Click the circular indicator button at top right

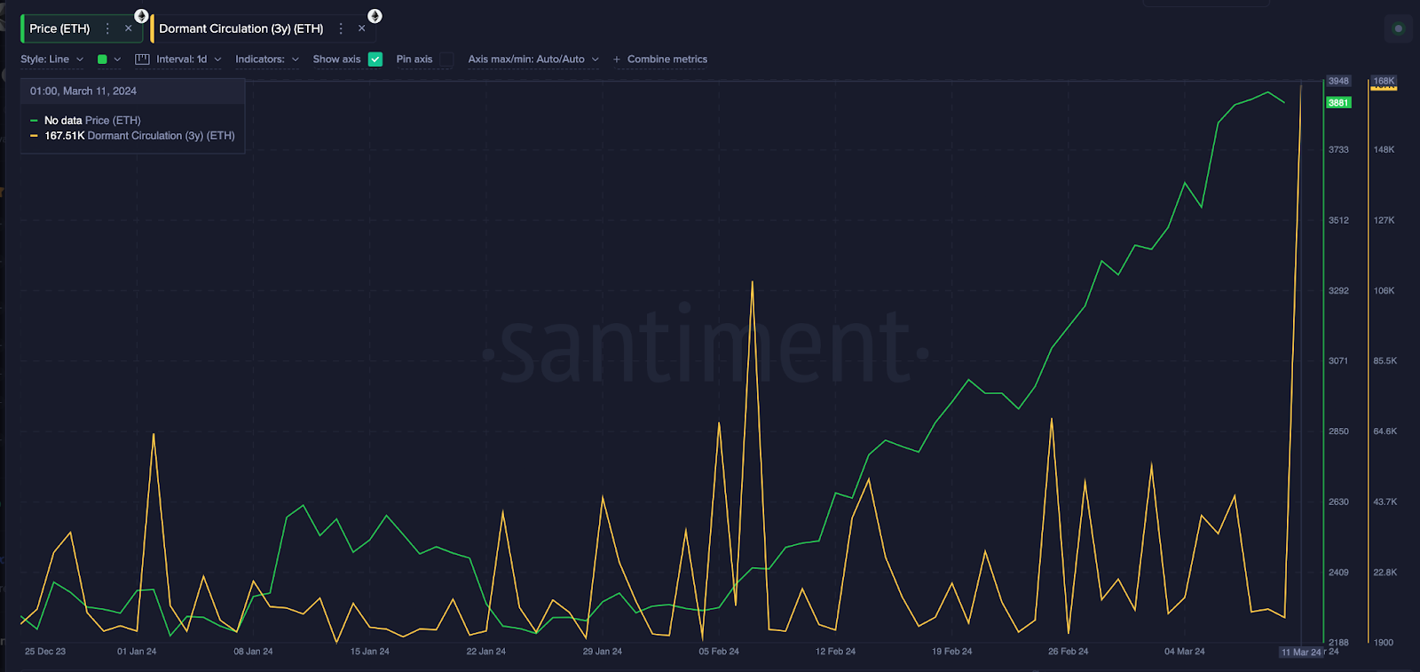(x=1398, y=28)
